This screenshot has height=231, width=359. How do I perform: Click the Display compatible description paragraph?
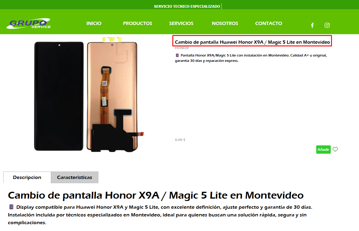160,215
